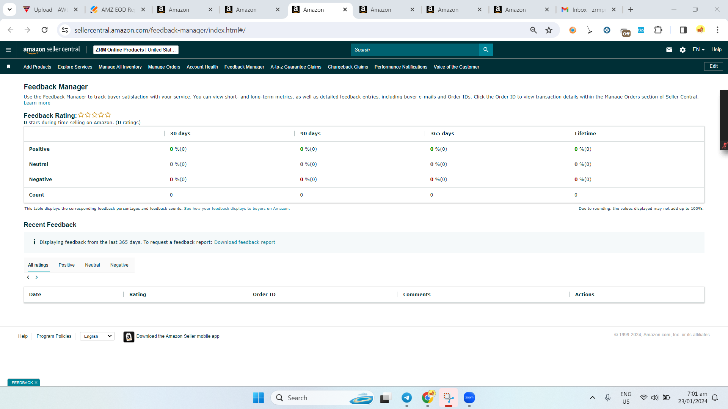The image size is (728, 409).
Task: Open the messages envelope icon
Action: [669, 50]
